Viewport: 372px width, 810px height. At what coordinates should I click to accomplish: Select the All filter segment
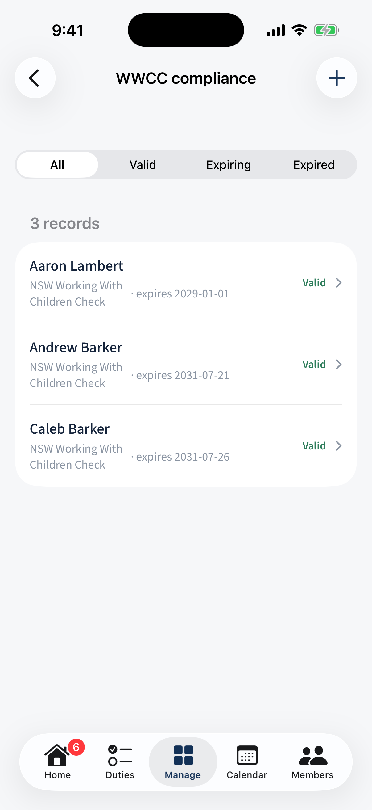[x=57, y=165]
